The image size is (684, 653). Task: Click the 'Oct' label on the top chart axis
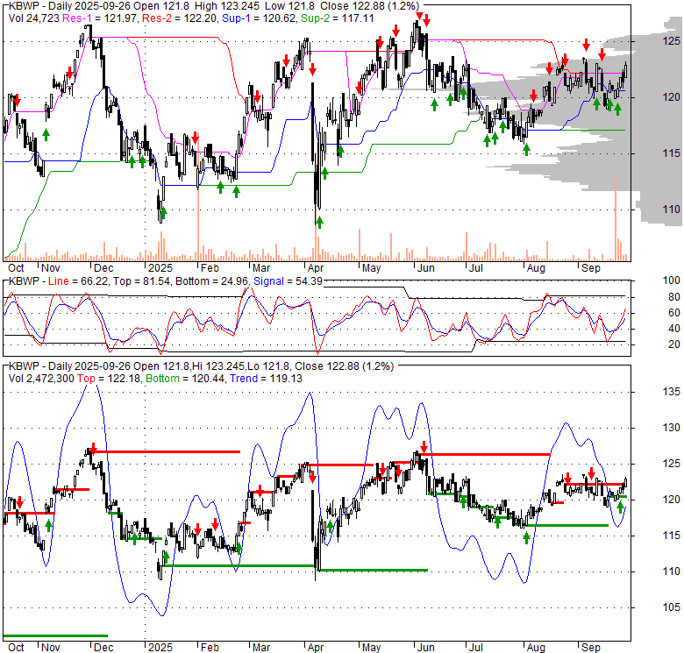pos(16,268)
